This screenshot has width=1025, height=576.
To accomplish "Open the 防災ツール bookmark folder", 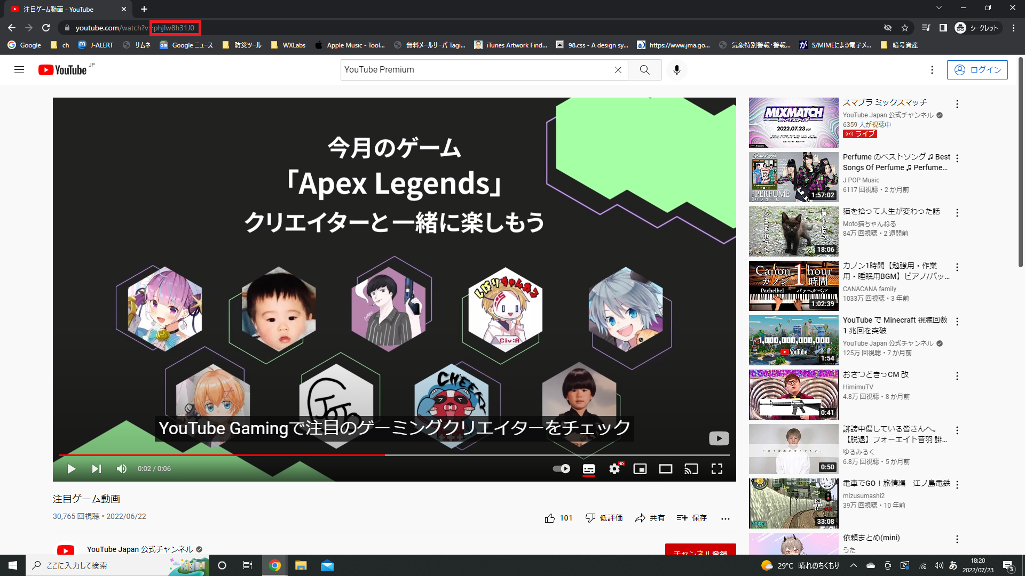I will click(242, 45).
